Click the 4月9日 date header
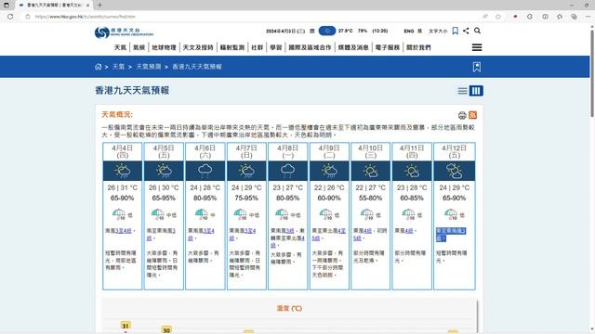Image resolution: width=595 pixels, height=334 pixels. click(329, 151)
